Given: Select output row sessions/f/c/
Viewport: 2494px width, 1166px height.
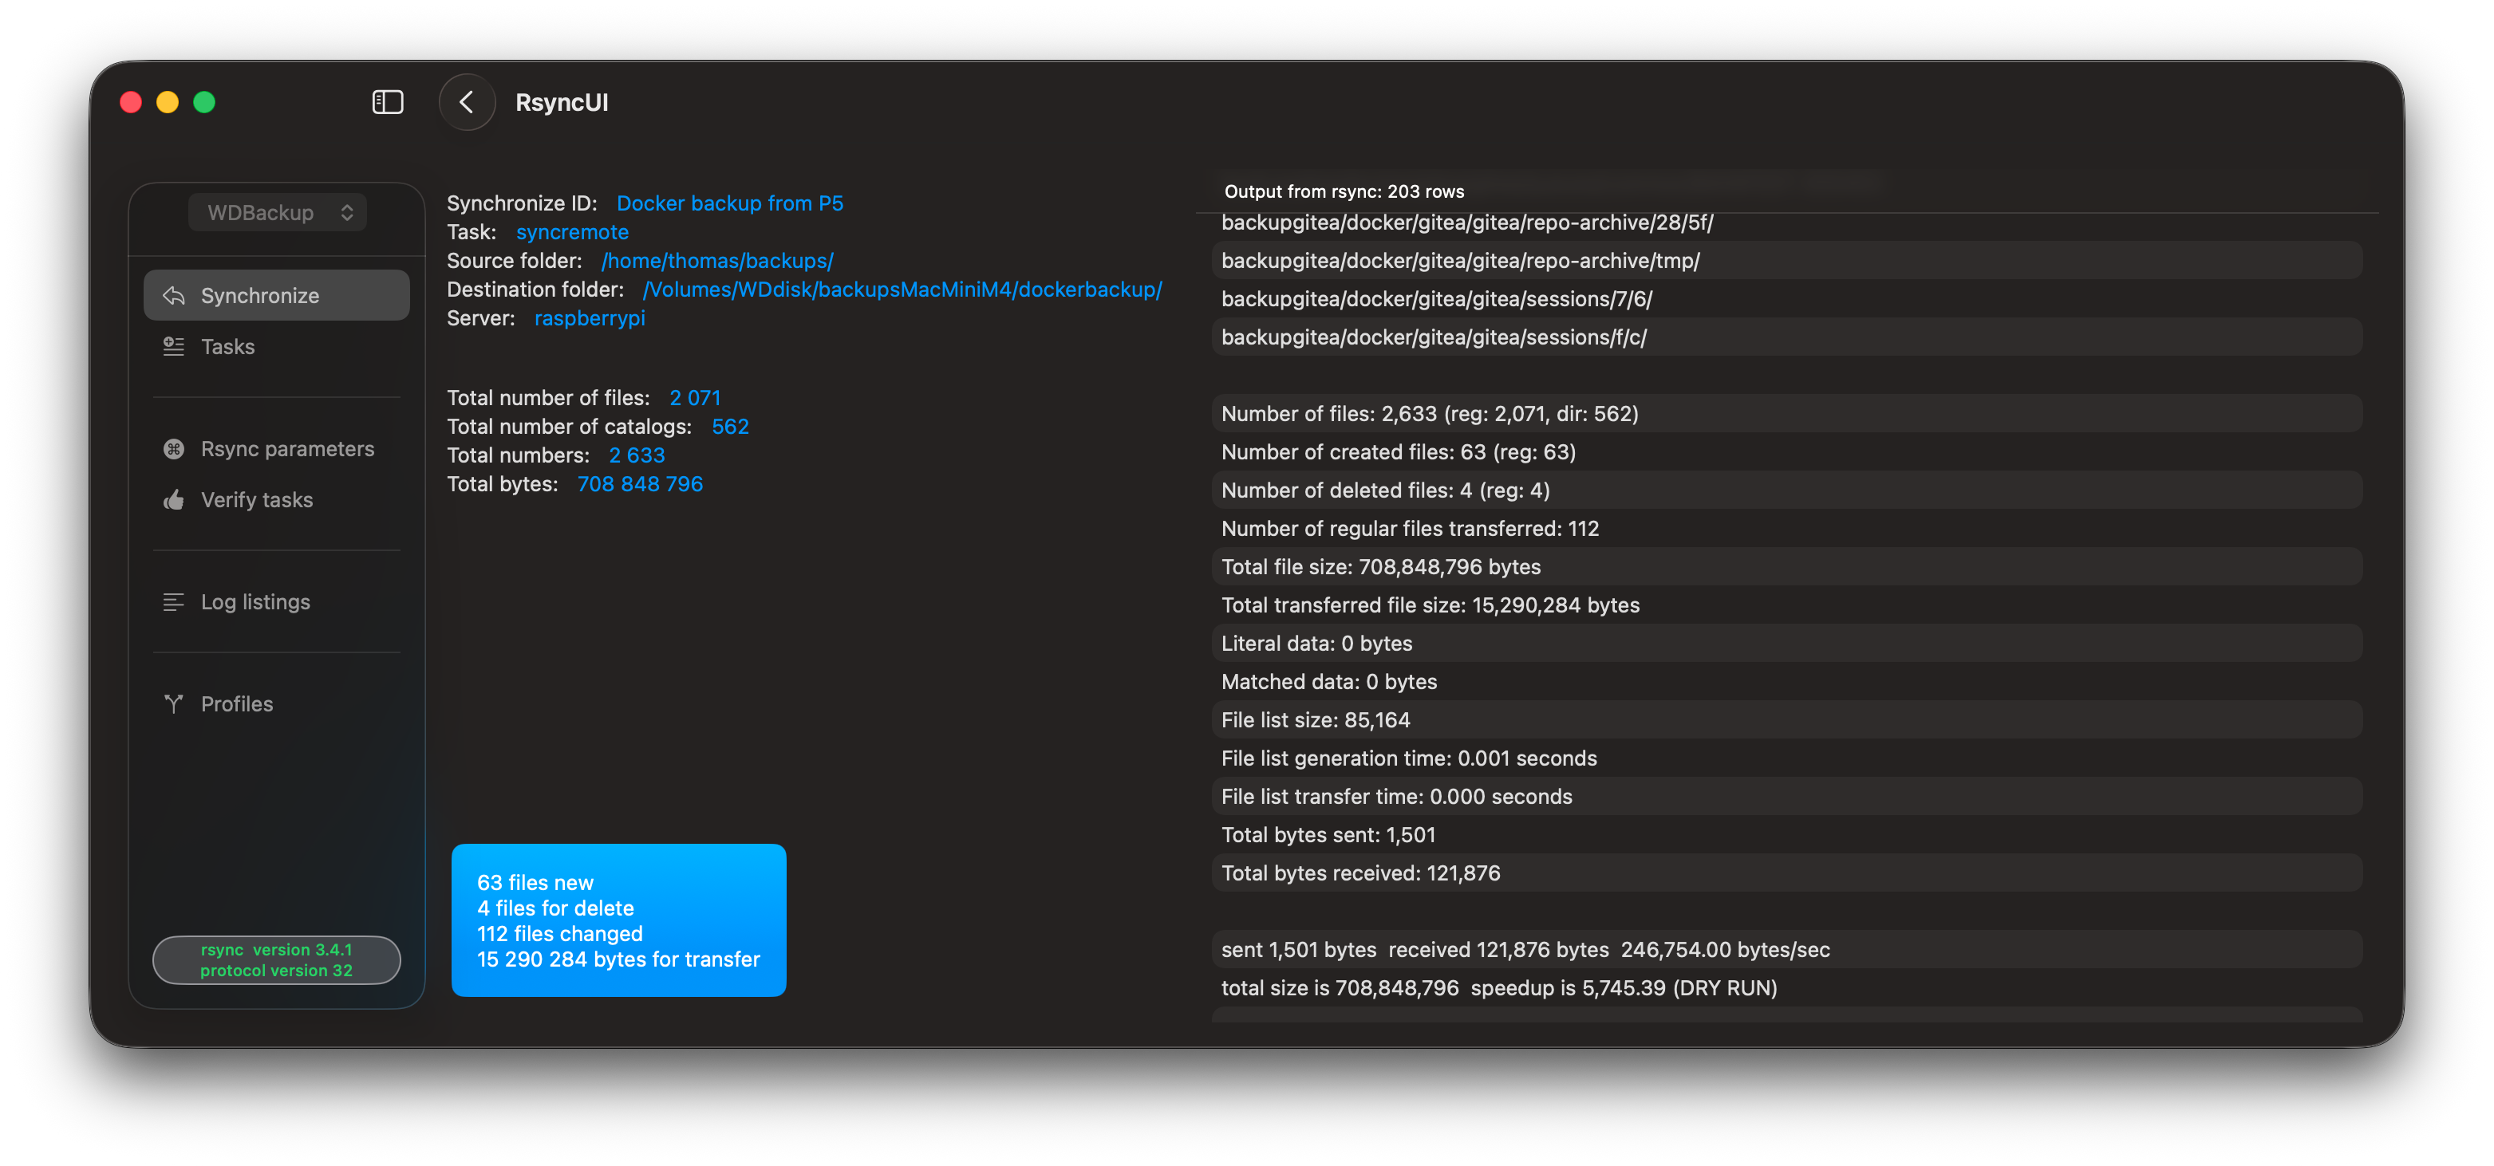Looking at the screenshot, I should 1786,337.
